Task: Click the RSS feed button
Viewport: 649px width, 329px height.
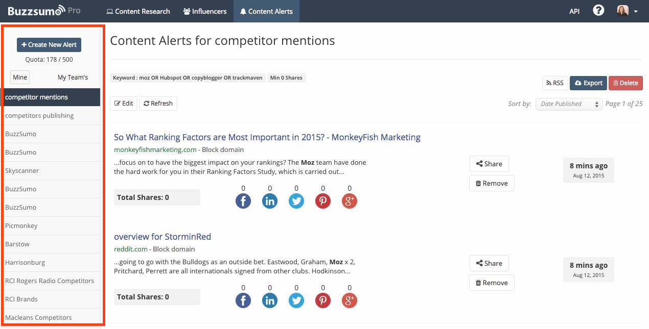Action: coord(554,83)
